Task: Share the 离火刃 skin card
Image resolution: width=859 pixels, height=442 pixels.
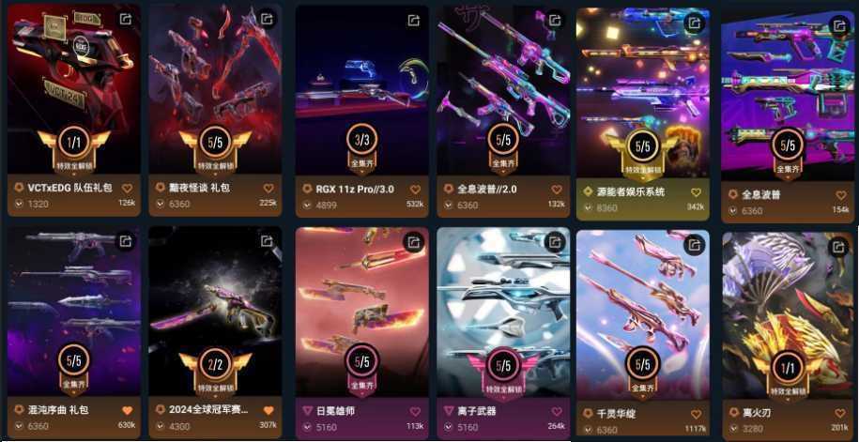Action: coord(838,247)
